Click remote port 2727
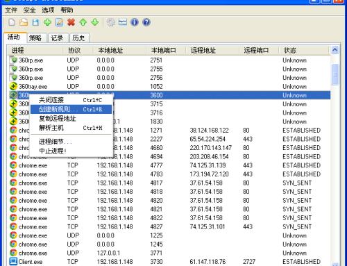This screenshot has width=347, height=266. click(x=249, y=262)
